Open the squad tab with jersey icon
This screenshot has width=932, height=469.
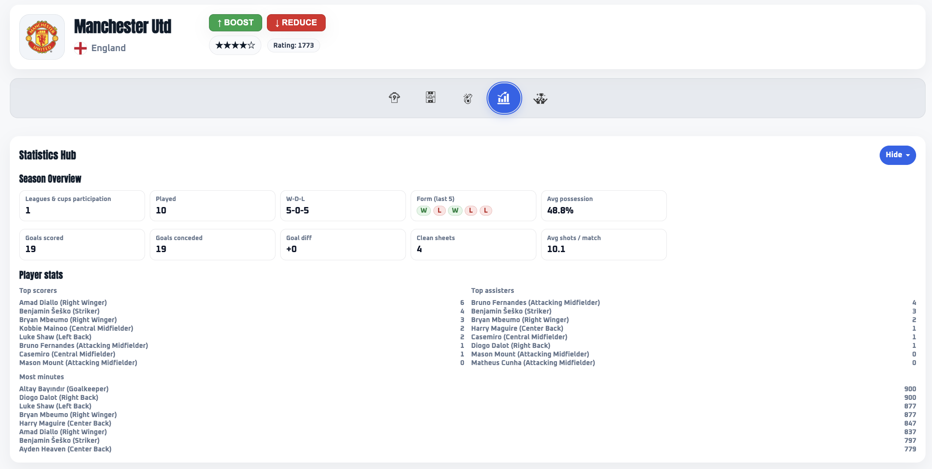394,98
